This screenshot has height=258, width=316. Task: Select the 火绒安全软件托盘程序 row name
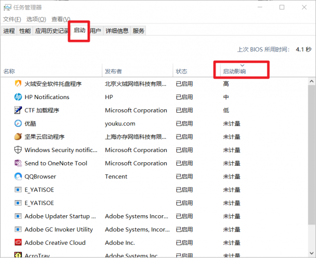coord(53,84)
